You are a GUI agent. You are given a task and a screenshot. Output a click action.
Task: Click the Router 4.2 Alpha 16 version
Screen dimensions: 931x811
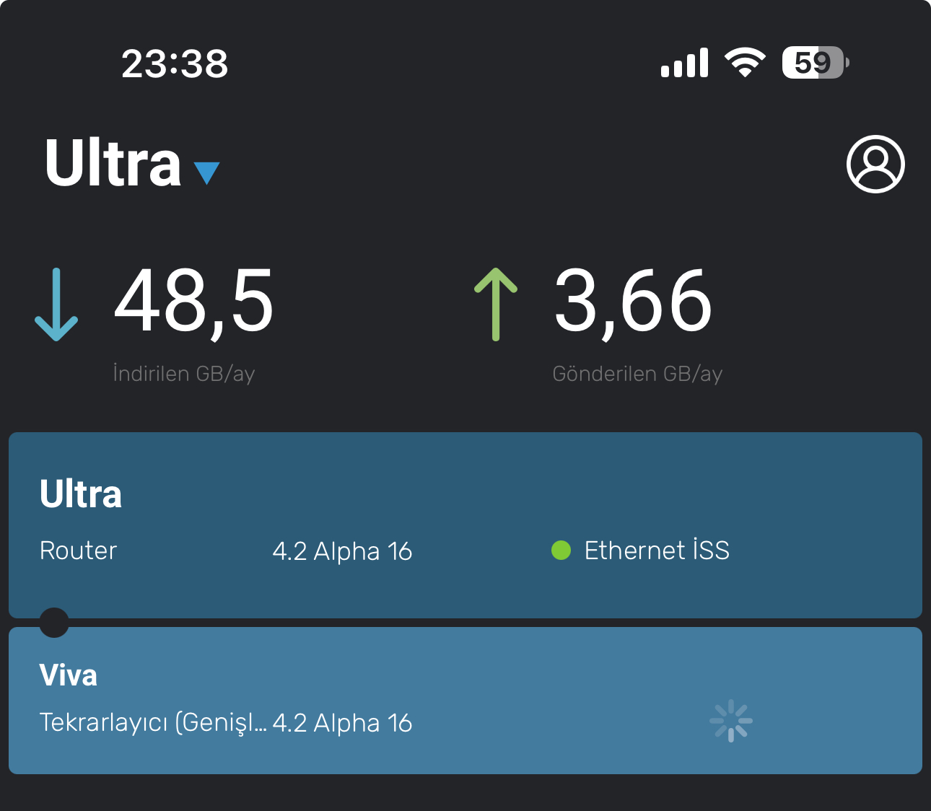(x=342, y=551)
